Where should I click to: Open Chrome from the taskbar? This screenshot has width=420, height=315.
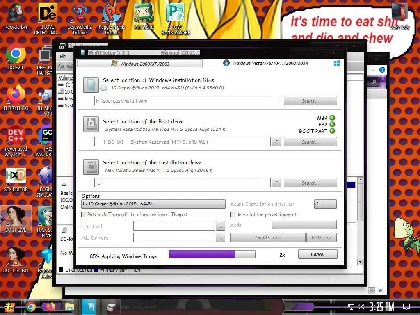click(x=30, y=307)
